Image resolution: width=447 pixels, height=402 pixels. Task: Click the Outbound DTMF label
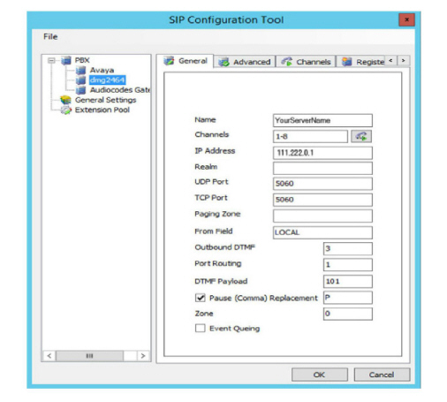pos(224,247)
